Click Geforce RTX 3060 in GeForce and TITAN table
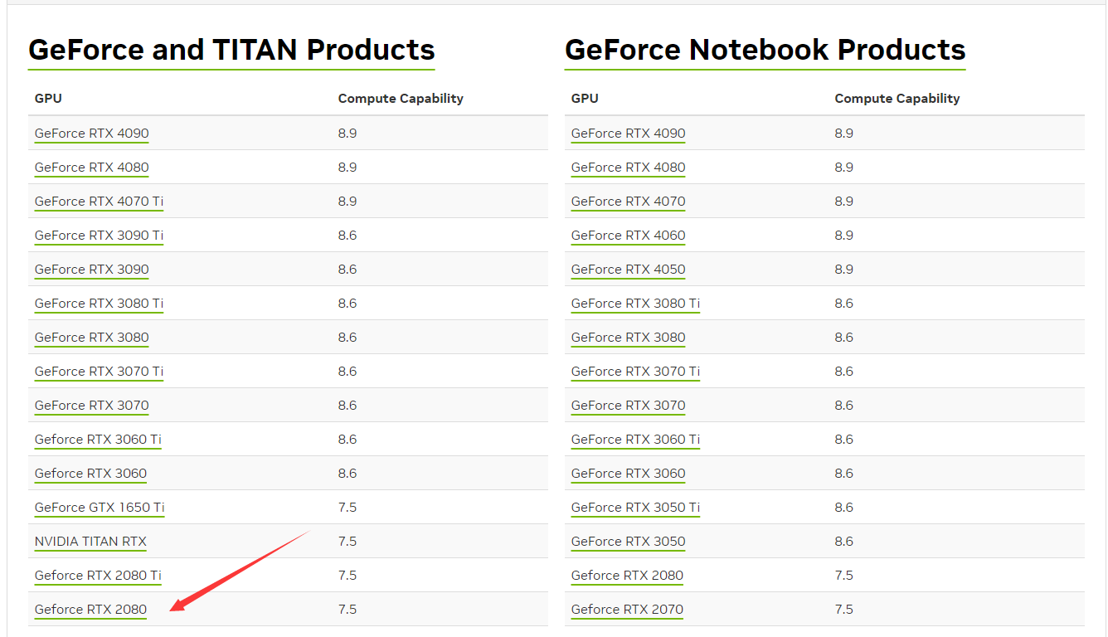This screenshot has height=637, width=1108. point(91,474)
